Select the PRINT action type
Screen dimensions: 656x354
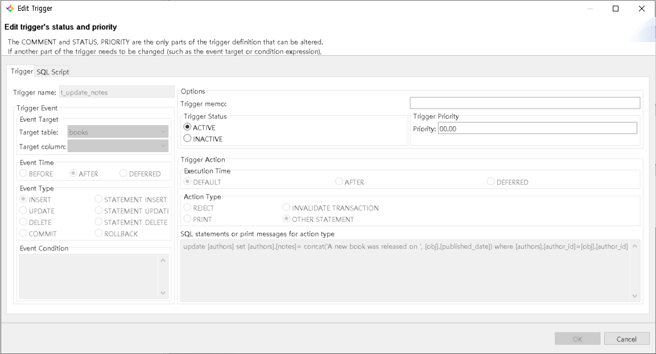coord(188,219)
